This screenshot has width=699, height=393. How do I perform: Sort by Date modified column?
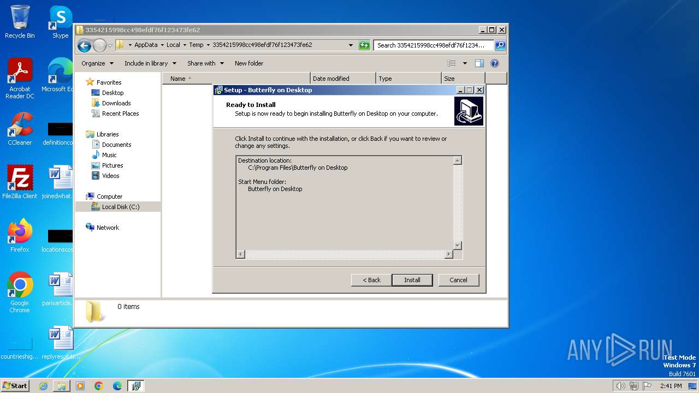point(343,79)
